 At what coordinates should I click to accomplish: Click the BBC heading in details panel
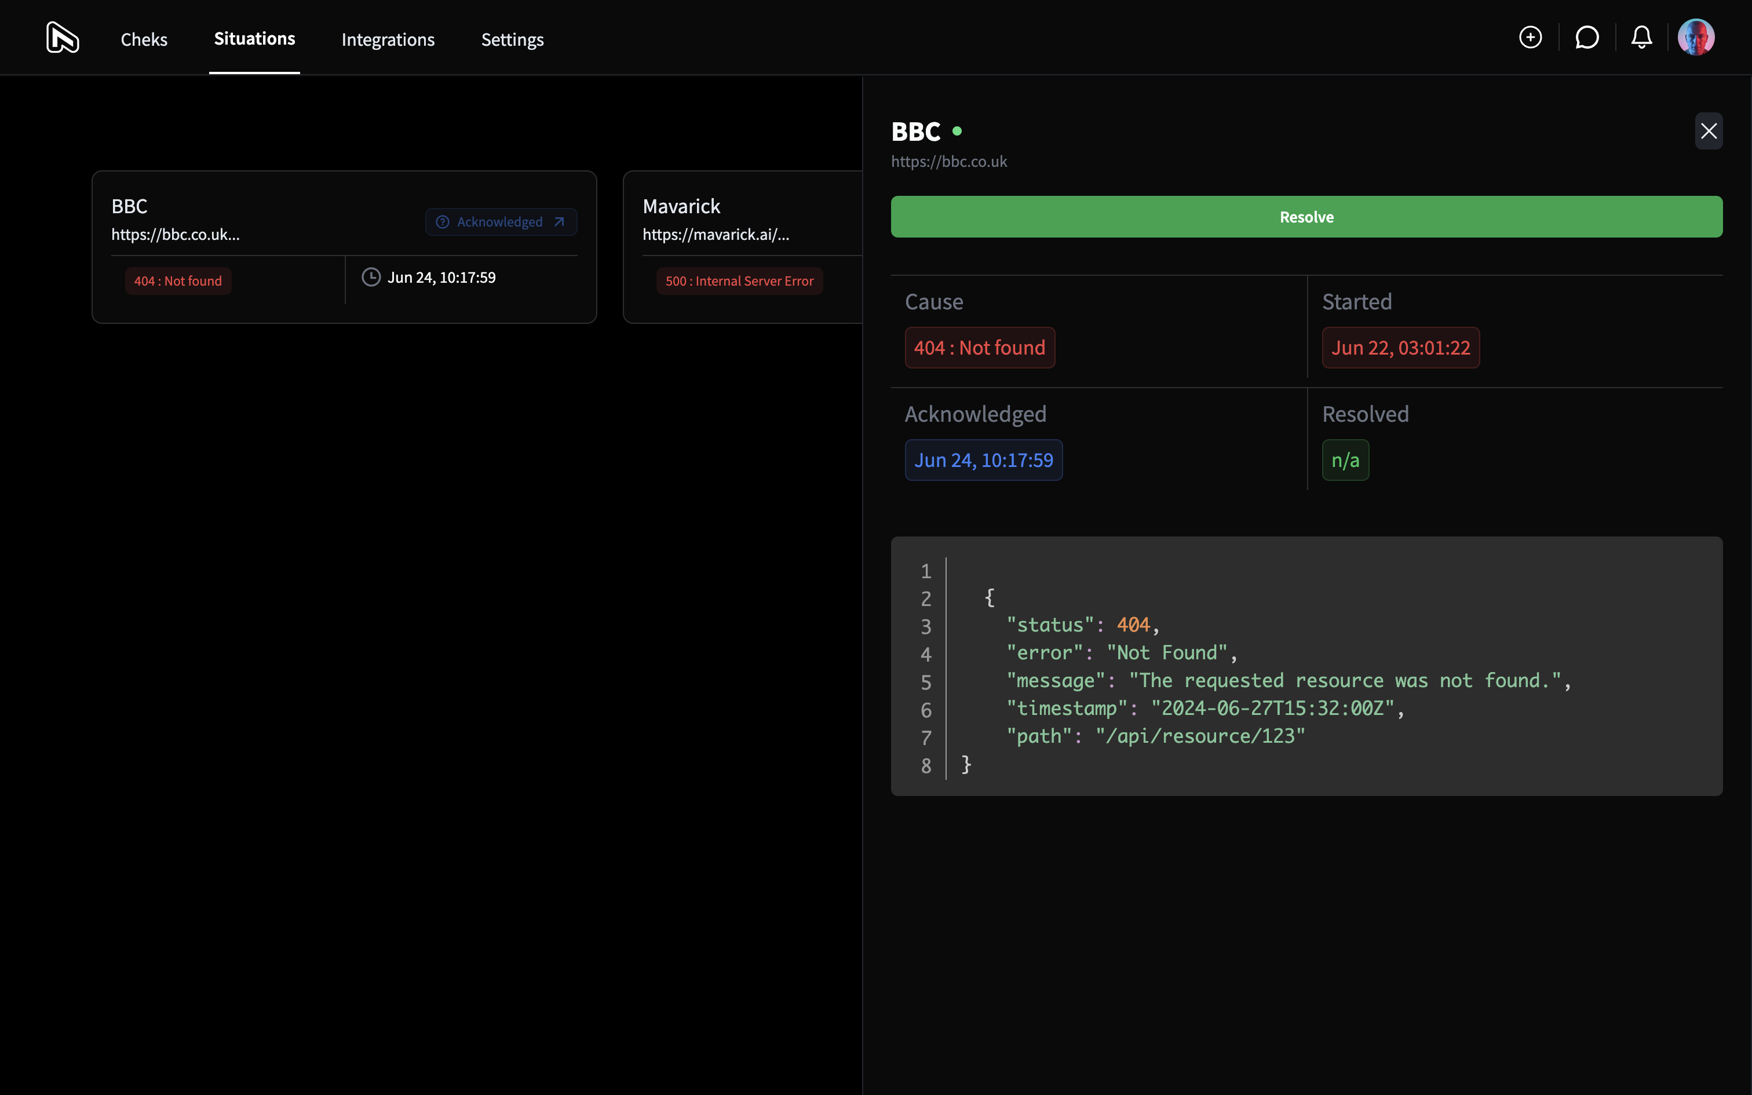click(x=916, y=131)
